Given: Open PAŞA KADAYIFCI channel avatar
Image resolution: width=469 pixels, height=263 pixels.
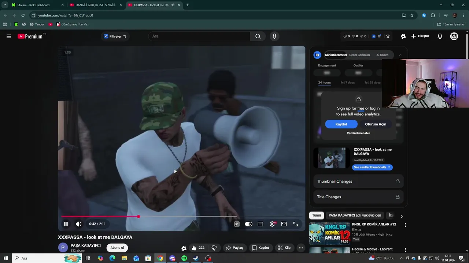Looking at the screenshot, I should pos(63,248).
